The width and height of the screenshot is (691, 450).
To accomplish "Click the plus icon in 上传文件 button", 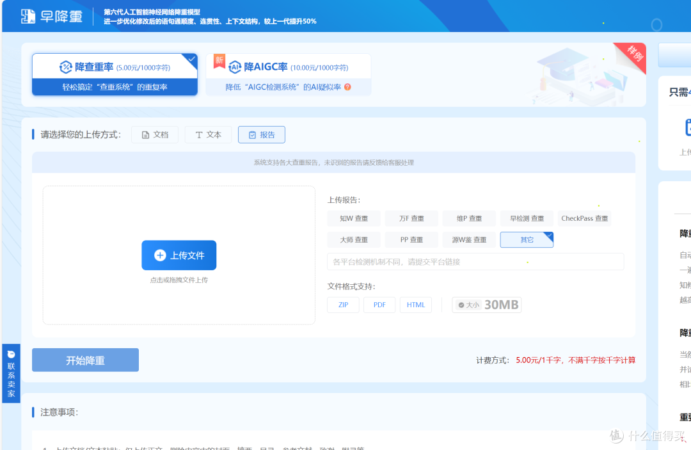I will (160, 255).
